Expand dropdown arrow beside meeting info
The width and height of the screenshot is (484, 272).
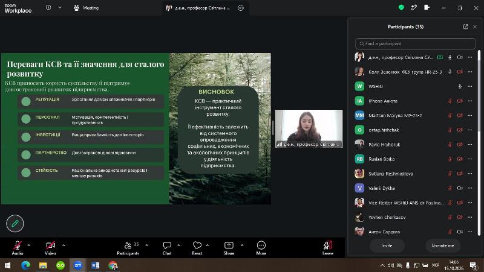(x=60, y=7)
